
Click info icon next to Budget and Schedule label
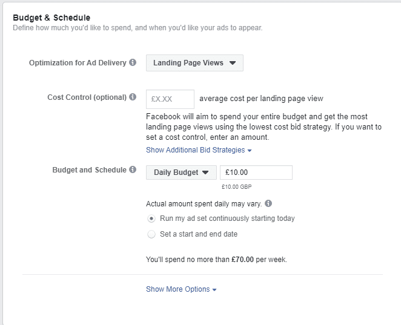(133, 169)
